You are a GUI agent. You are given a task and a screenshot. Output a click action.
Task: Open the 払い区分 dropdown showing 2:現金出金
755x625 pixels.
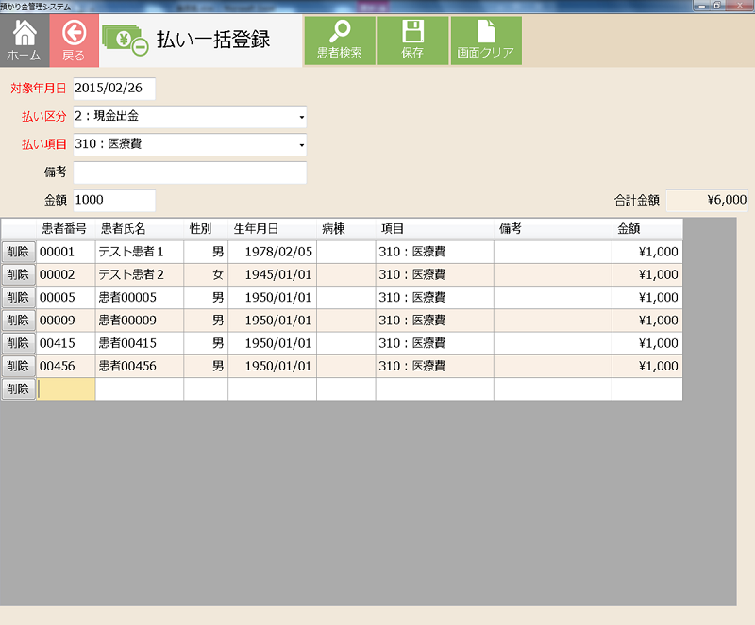[189, 118]
